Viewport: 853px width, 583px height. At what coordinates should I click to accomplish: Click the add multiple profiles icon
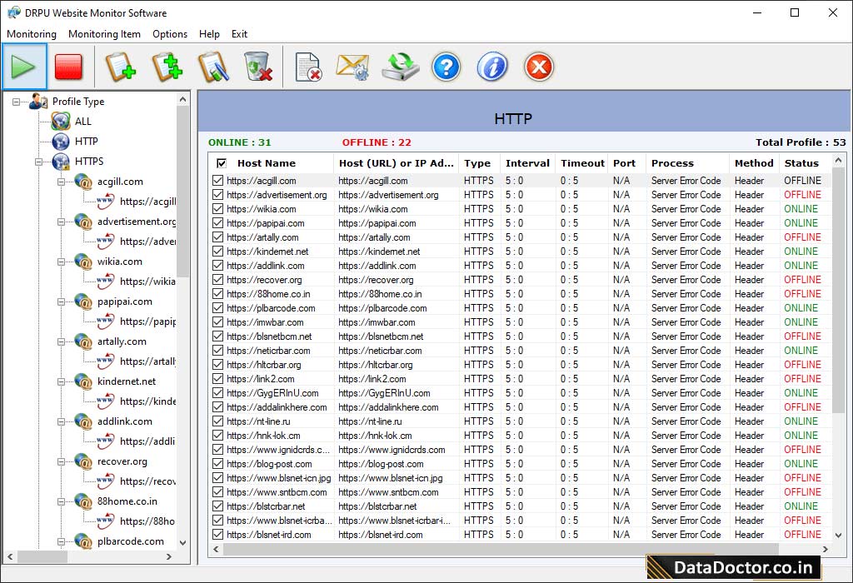click(x=167, y=67)
